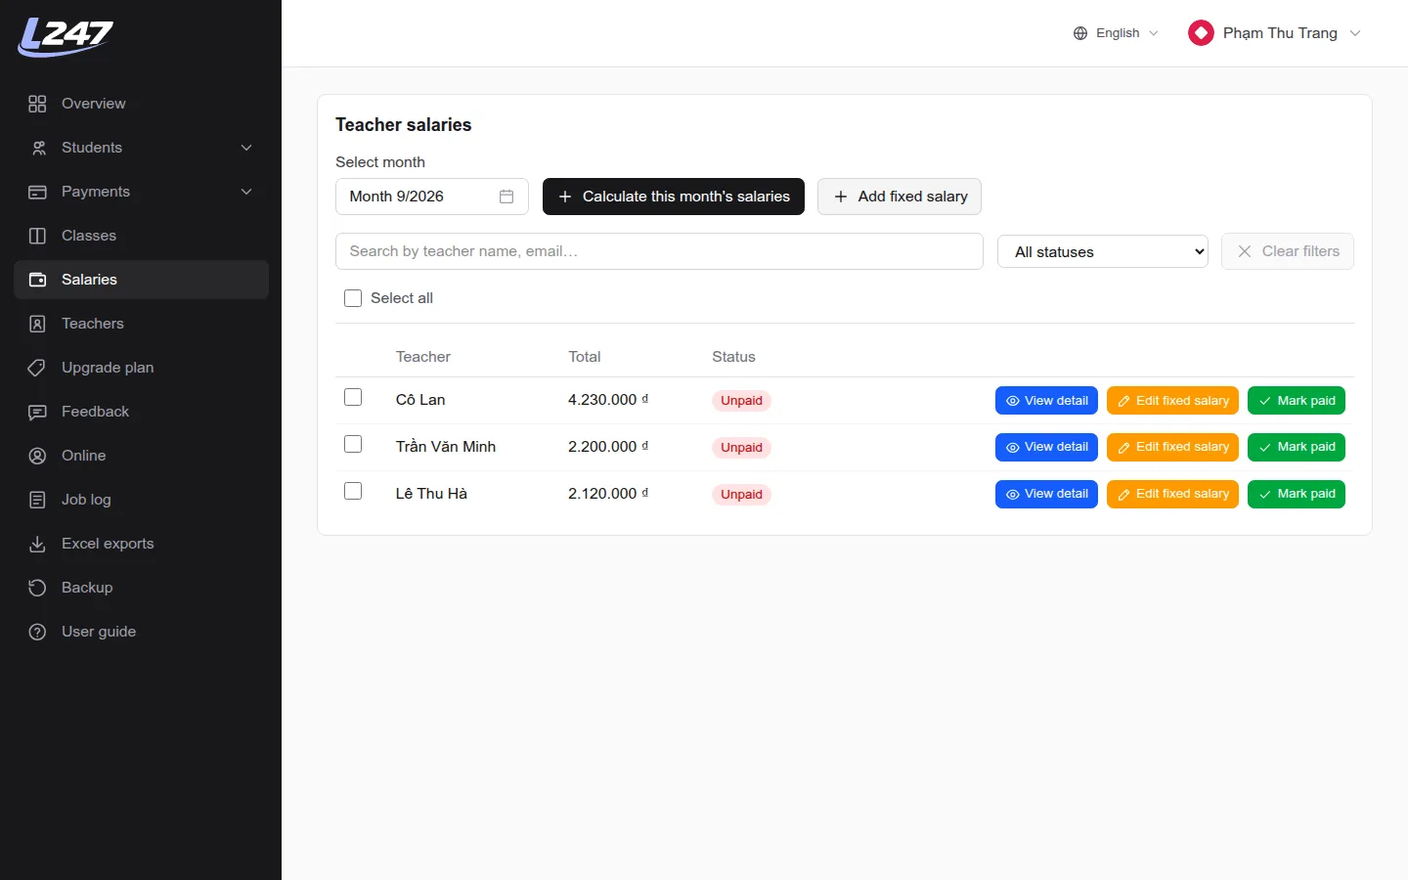Viewport: 1408px width, 880px height.
Task: Open the All statuses dropdown
Action: point(1103,251)
